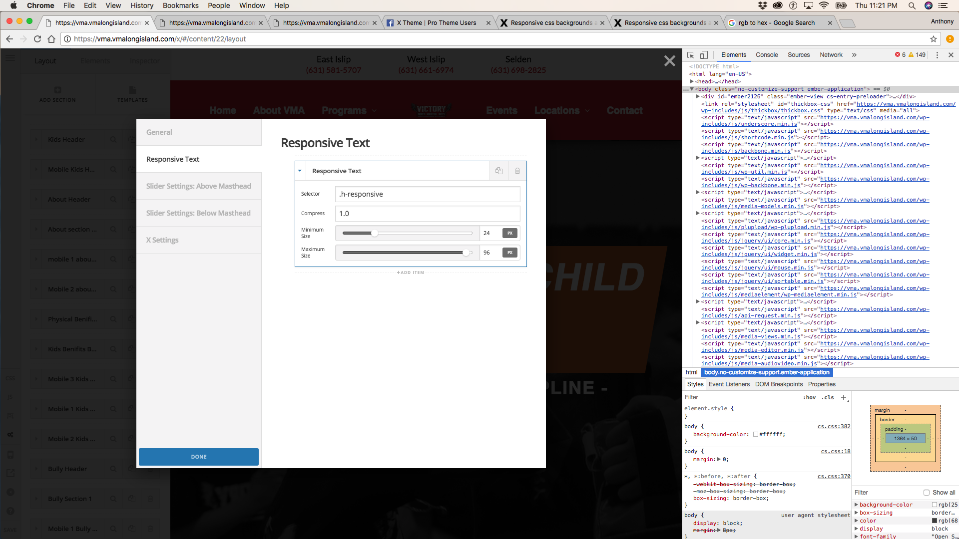Click the duplicate icon in Responsive Text item
This screenshot has height=539, width=959.
[498, 171]
